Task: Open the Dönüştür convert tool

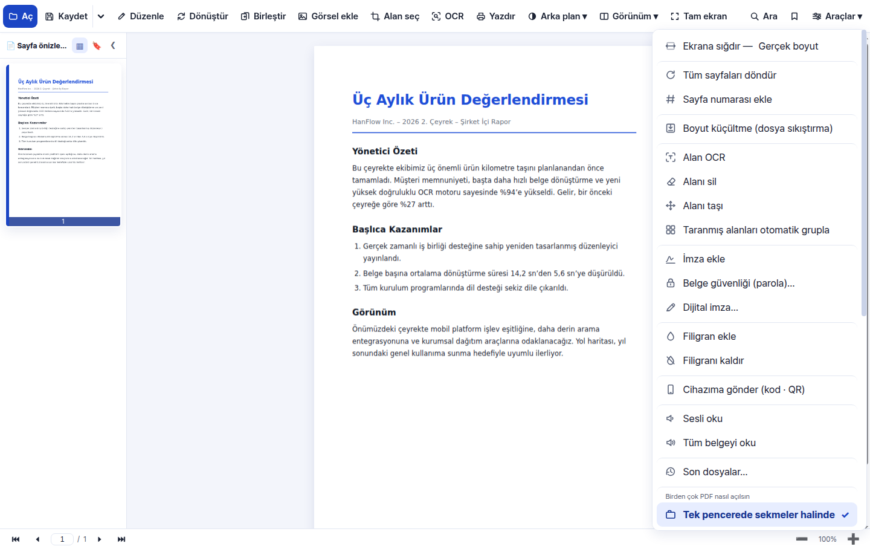Action: [202, 16]
